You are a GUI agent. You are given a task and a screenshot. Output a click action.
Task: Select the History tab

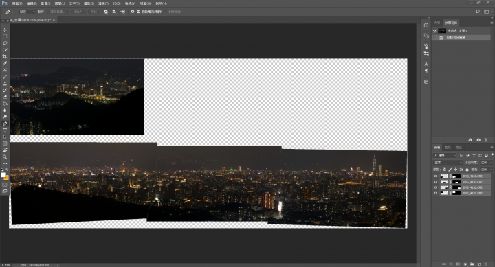pyautogui.click(x=451, y=23)
